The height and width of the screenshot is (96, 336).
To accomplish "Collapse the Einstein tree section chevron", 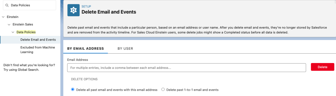I will tap(3, 17).
